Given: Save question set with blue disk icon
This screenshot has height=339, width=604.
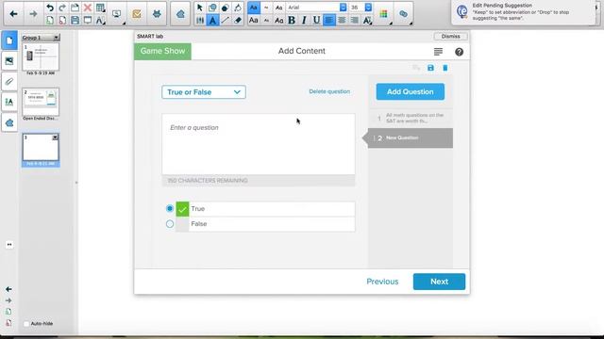Looking at the screenshot, I should coord(430,68).
